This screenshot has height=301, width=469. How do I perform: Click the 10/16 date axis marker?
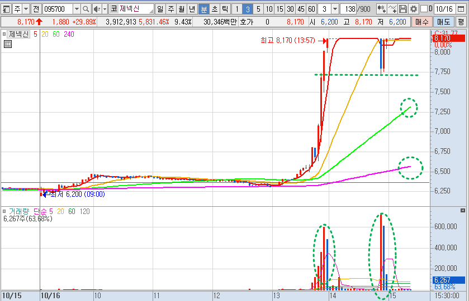(x=50, y=295)
